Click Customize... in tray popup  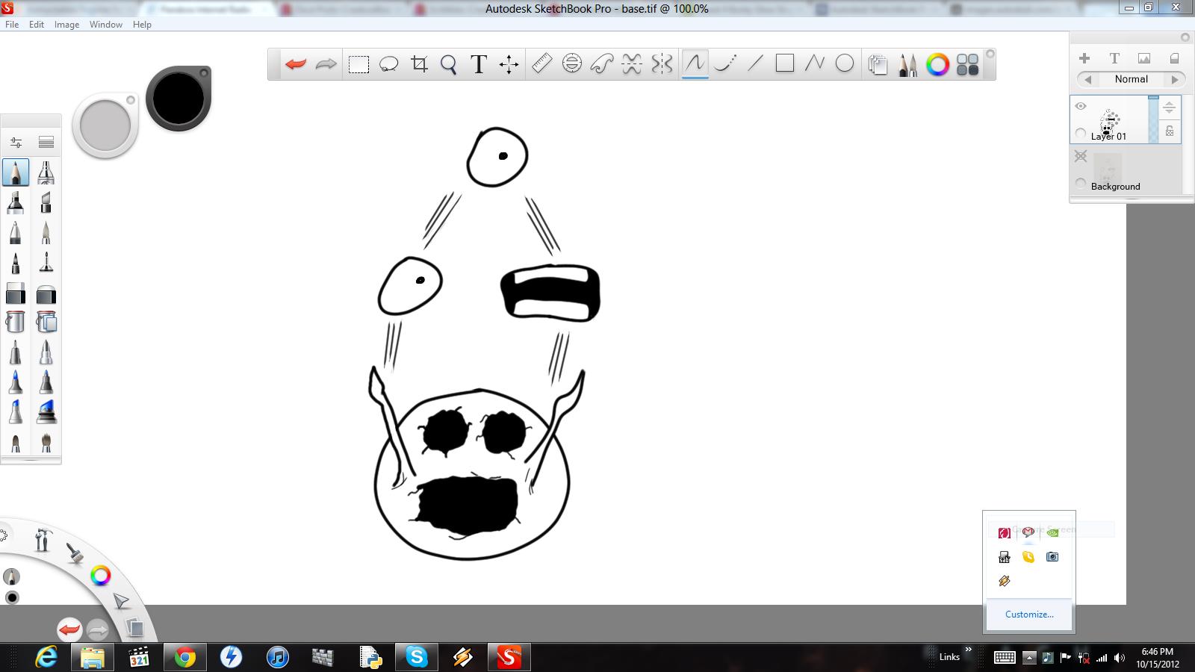tap(1029, 615)
